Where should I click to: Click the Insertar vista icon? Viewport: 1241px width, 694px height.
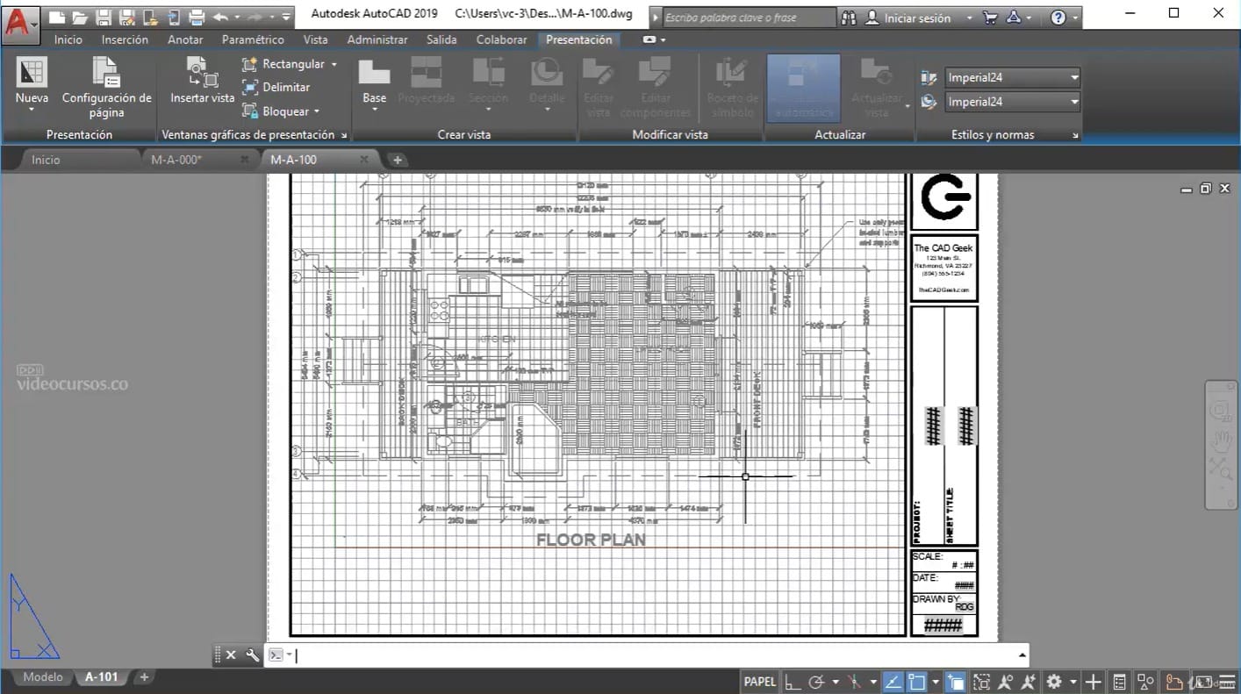pyautogui.click(x=202, y=72)
